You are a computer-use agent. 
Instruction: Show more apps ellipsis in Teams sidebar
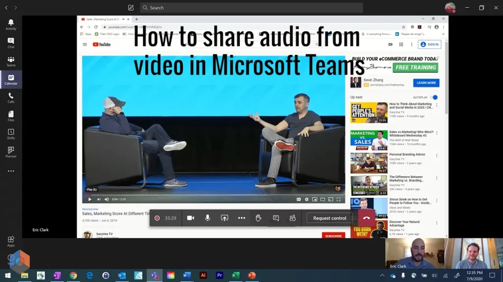[11, 171]
